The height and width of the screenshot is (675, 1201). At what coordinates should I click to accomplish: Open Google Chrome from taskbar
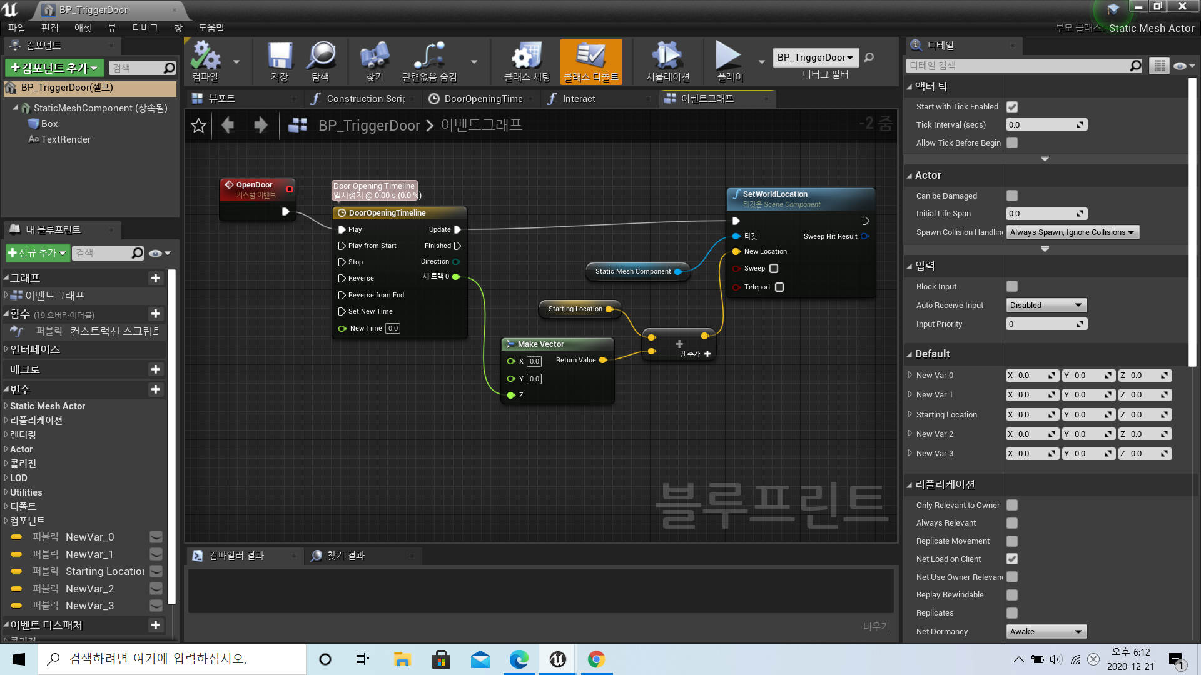tap(596, 659)
